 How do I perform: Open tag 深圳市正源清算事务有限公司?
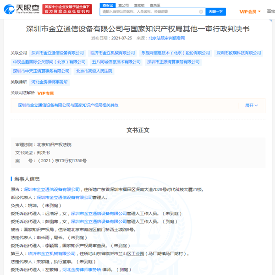coord(173,62)
